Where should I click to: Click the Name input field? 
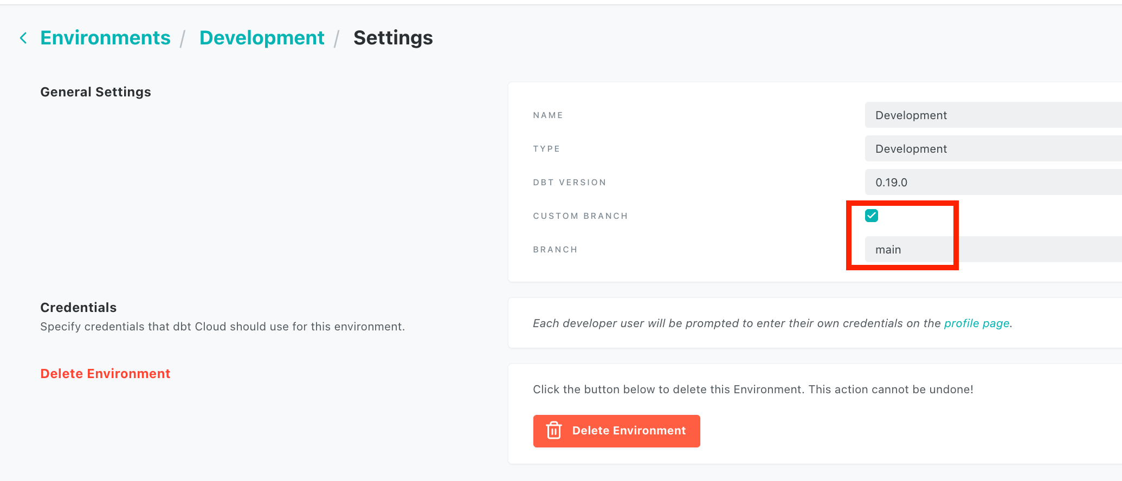click(993, 115)
